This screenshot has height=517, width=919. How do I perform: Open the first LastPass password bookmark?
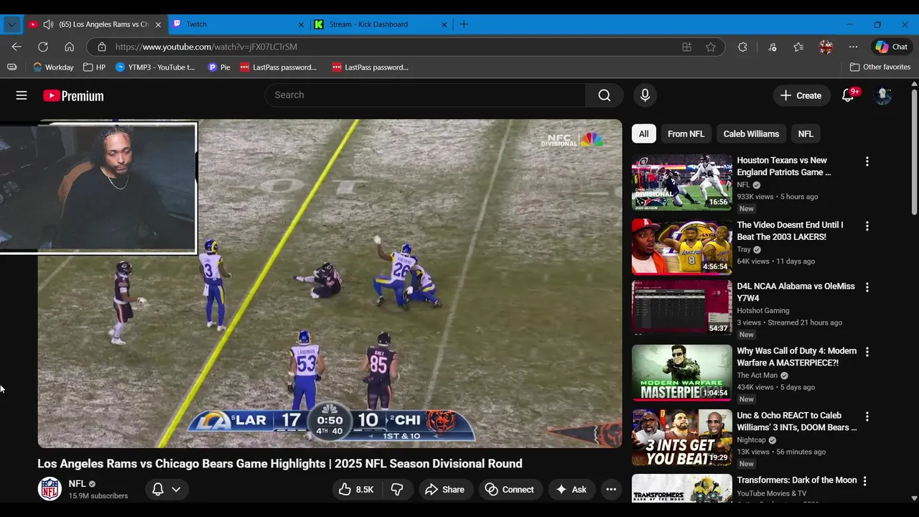[x=278, y=67]
